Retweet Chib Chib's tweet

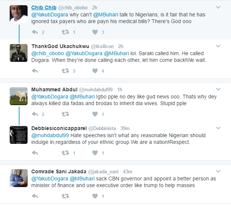click(65, 32)
